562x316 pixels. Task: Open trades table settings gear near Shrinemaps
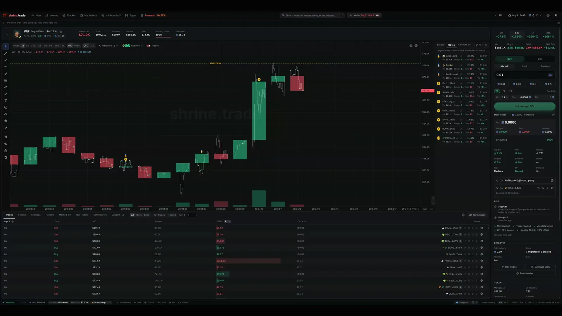[x=463, y=215]
